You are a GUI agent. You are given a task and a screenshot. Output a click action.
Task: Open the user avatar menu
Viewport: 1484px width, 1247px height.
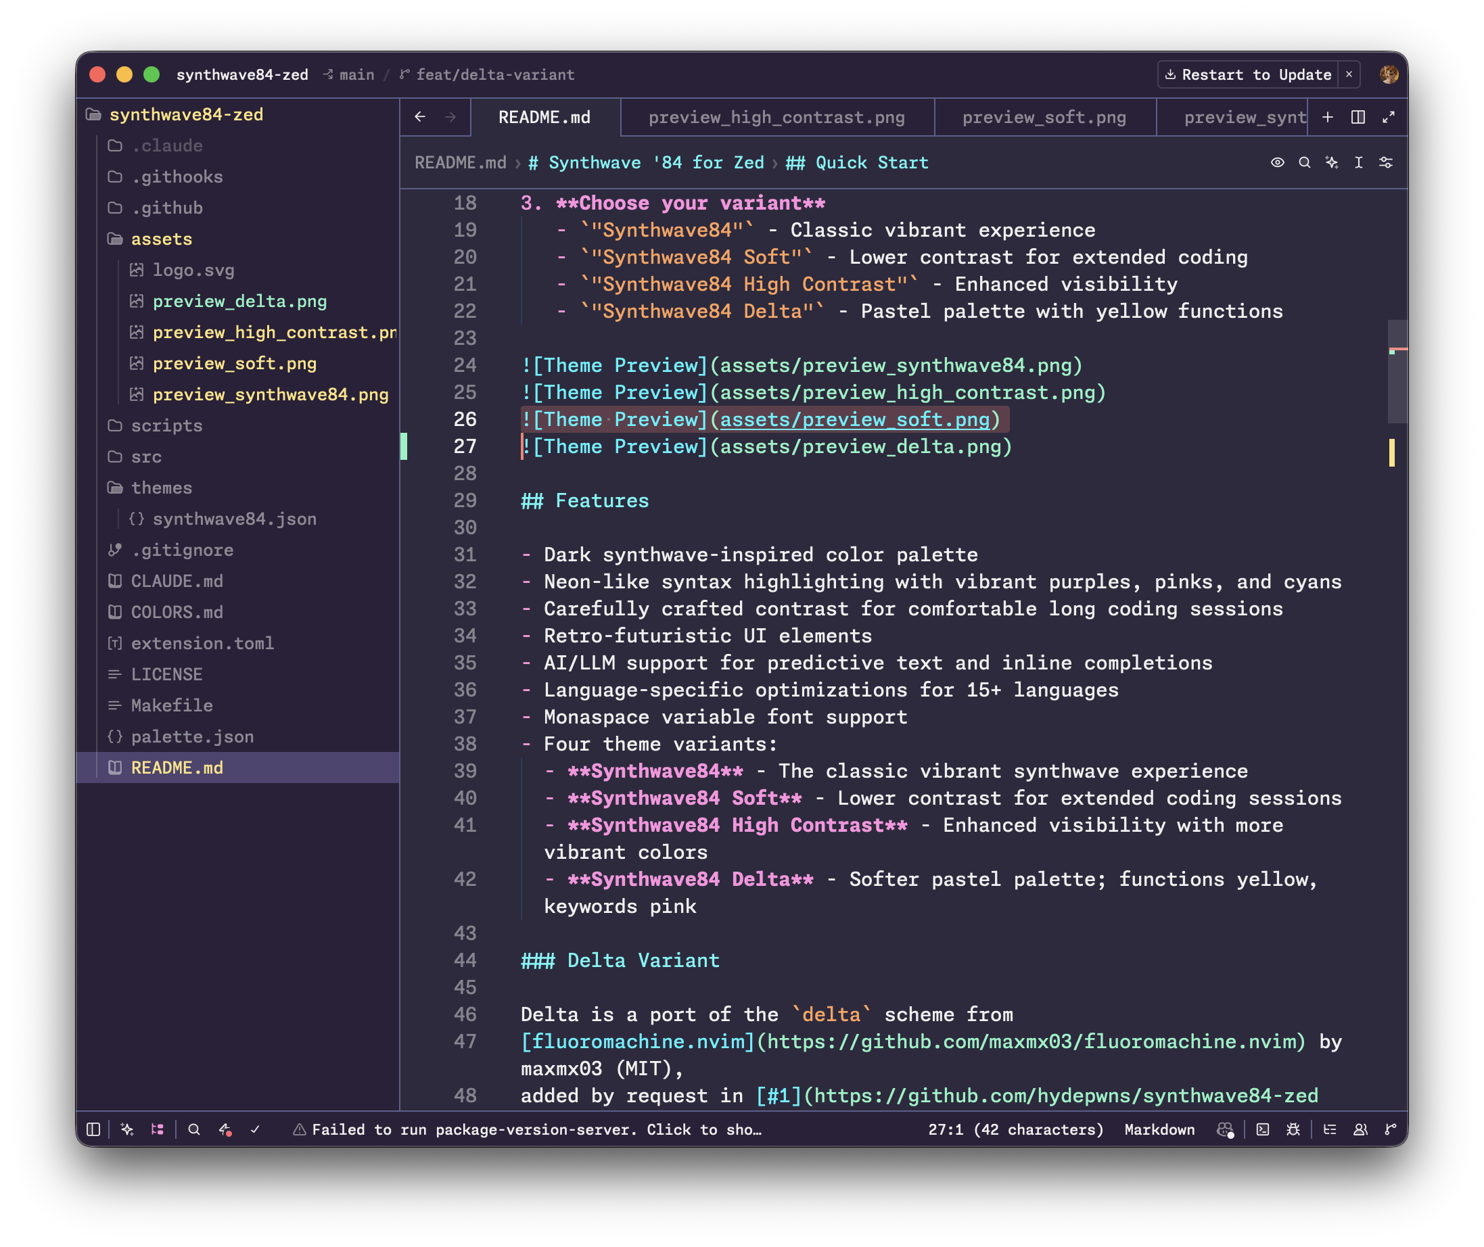tap(1389, 74)
